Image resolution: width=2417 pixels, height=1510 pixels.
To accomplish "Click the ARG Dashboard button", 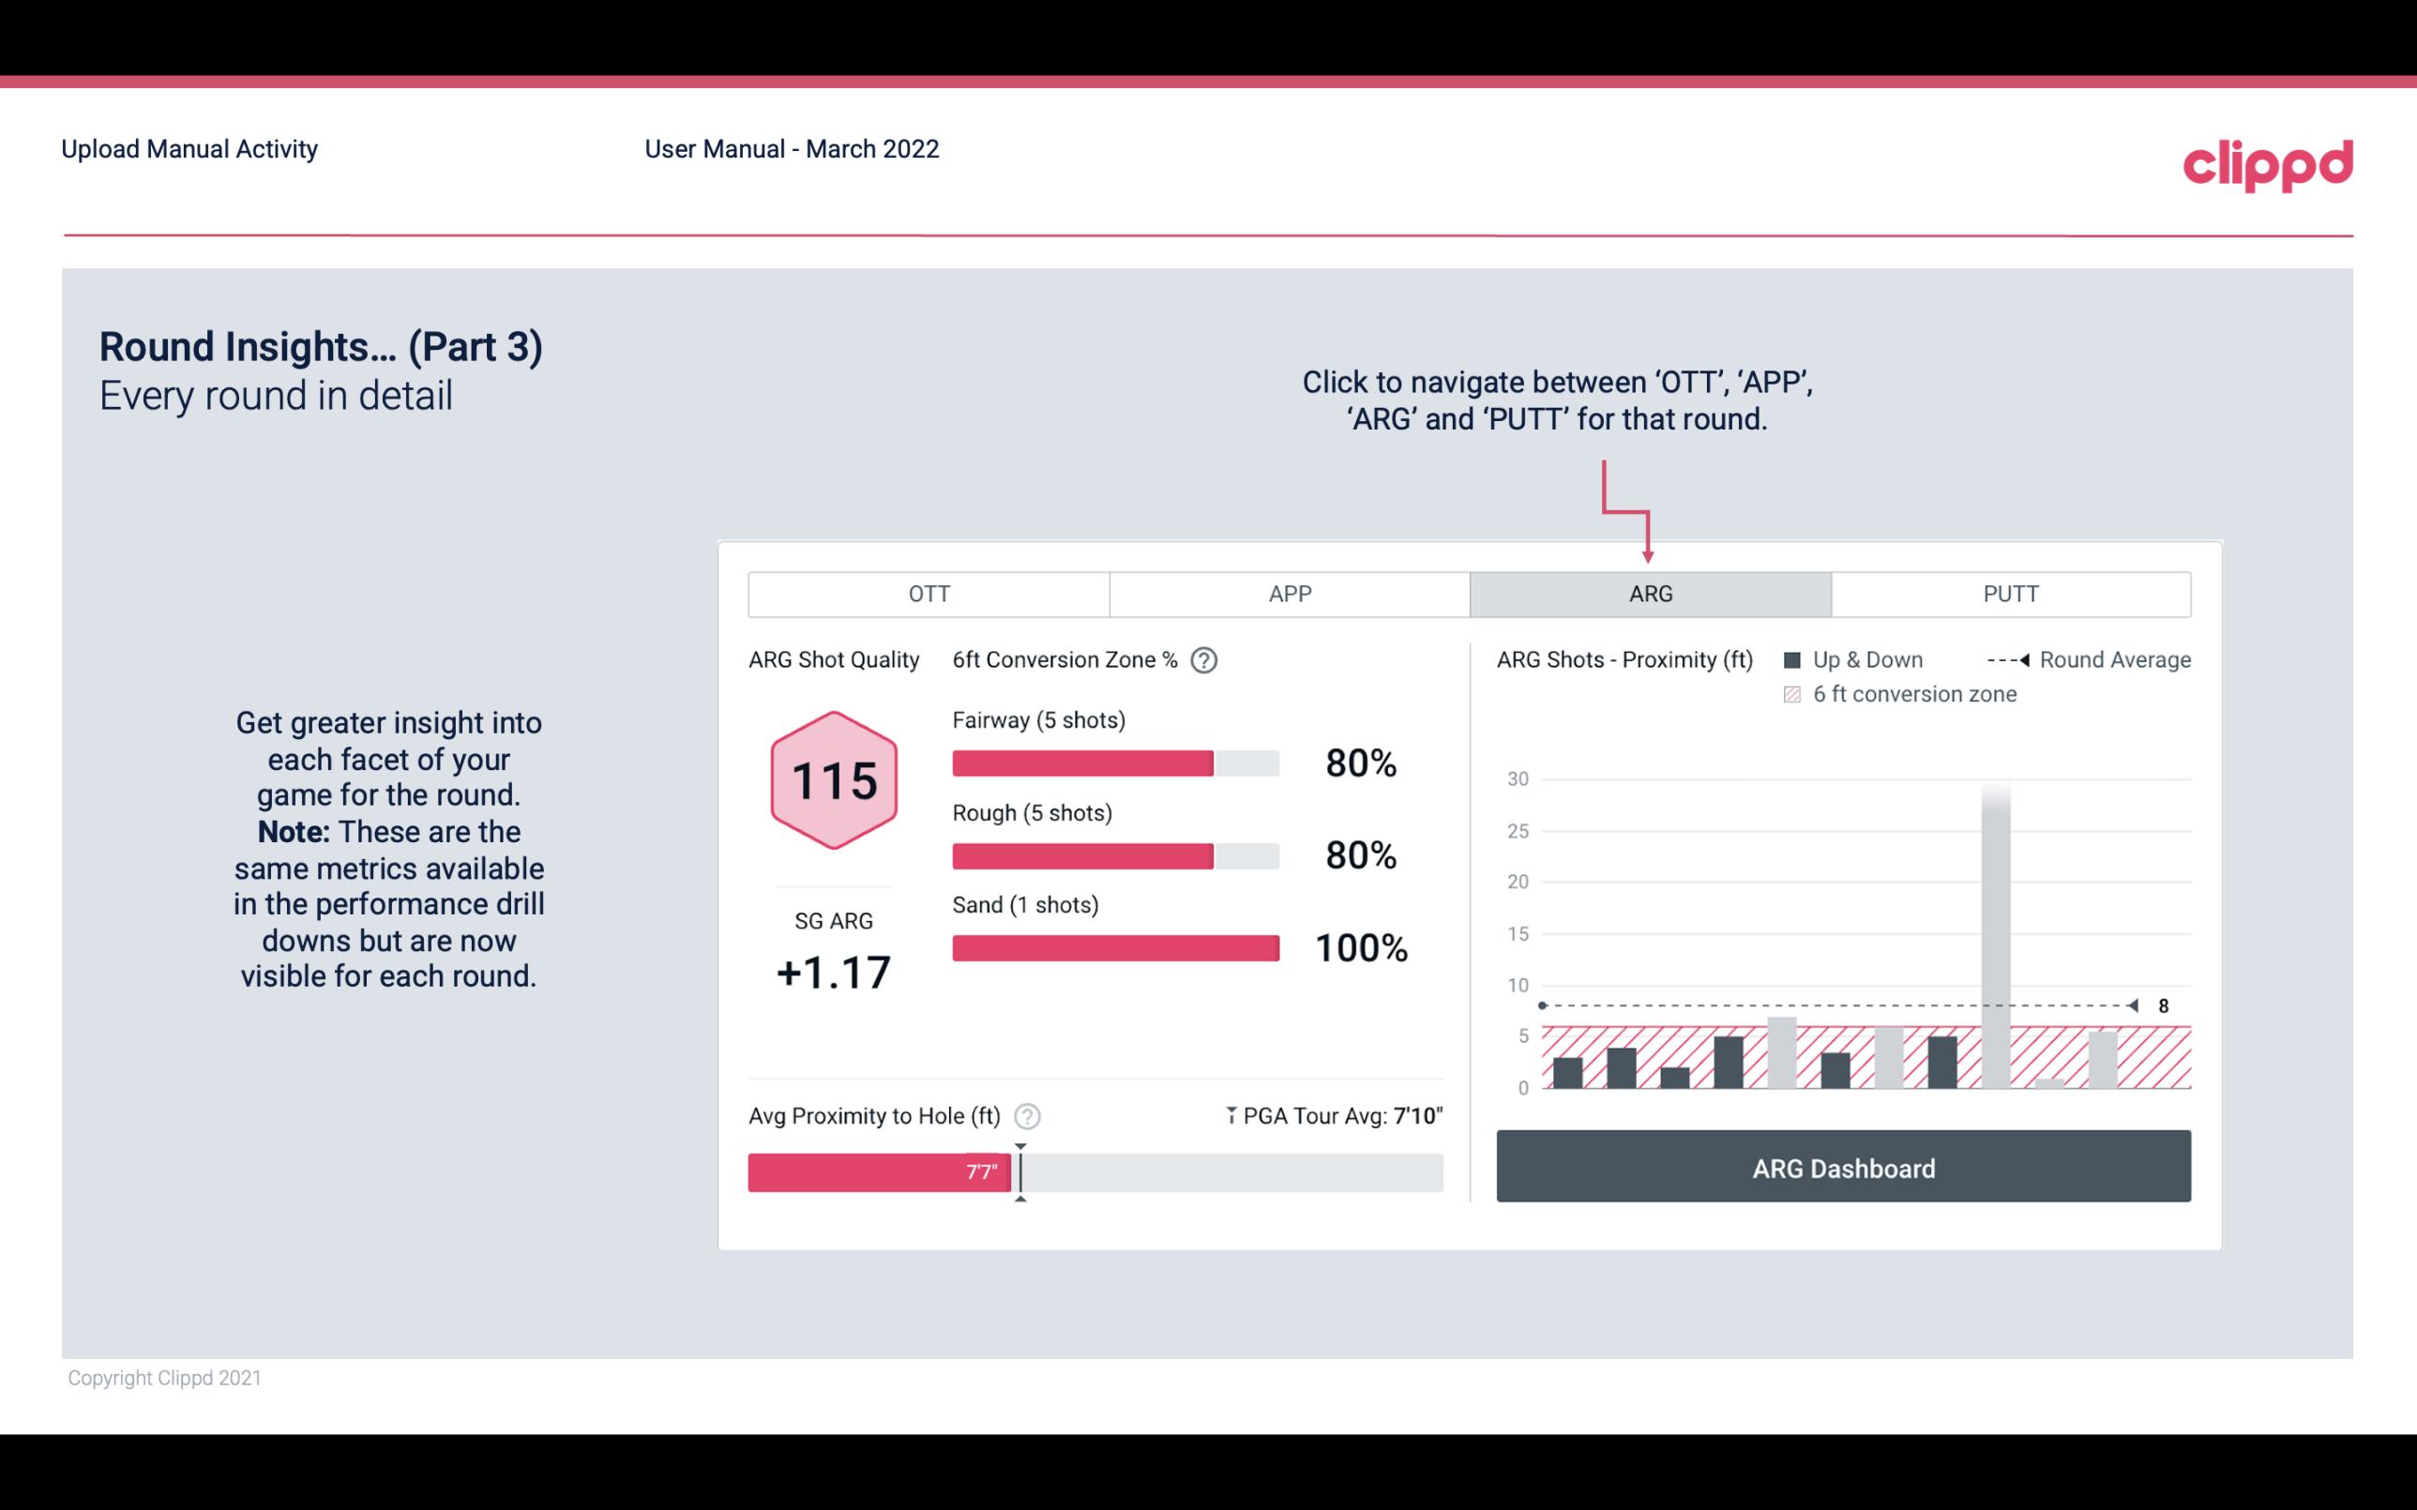I will [1843, 1168].
